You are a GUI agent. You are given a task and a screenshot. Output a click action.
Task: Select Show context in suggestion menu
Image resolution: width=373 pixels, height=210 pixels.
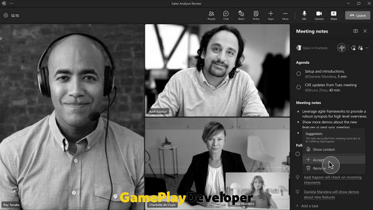point(334,149)
